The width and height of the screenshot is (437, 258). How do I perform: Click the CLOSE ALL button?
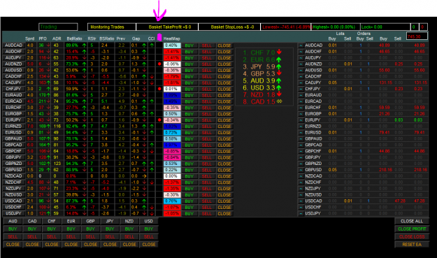tap(412, 221)
